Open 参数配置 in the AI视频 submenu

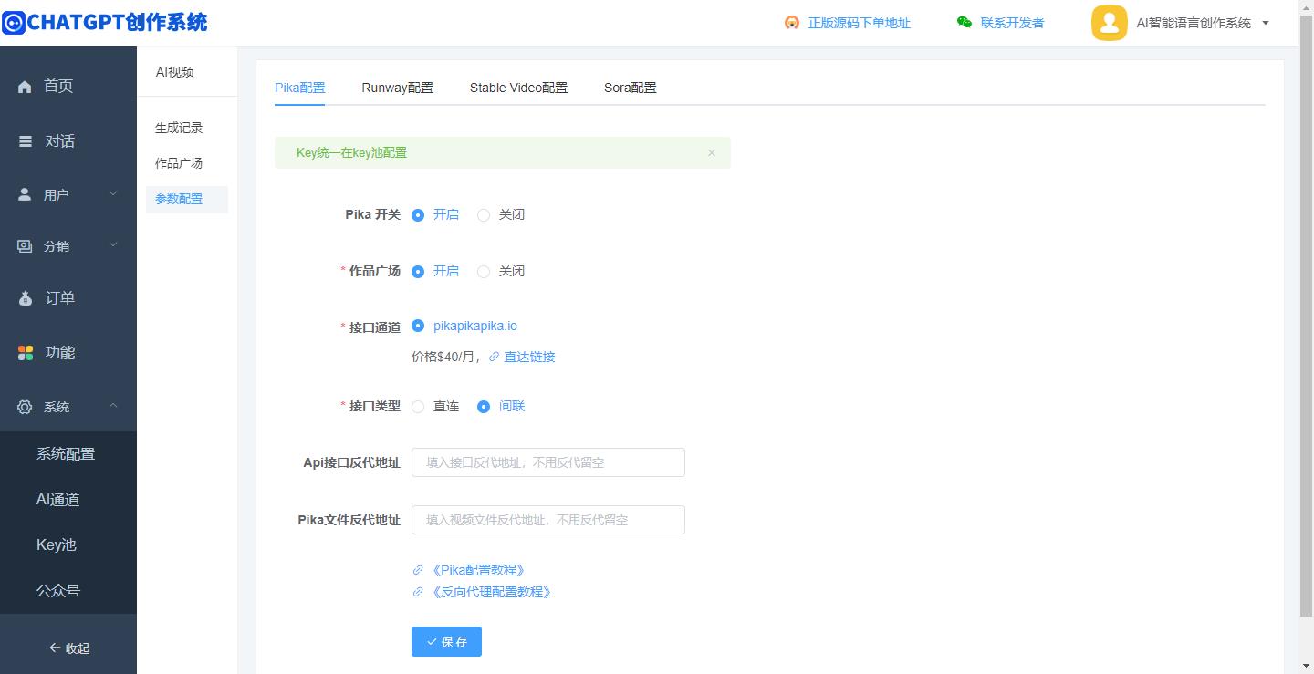[187, 200]
